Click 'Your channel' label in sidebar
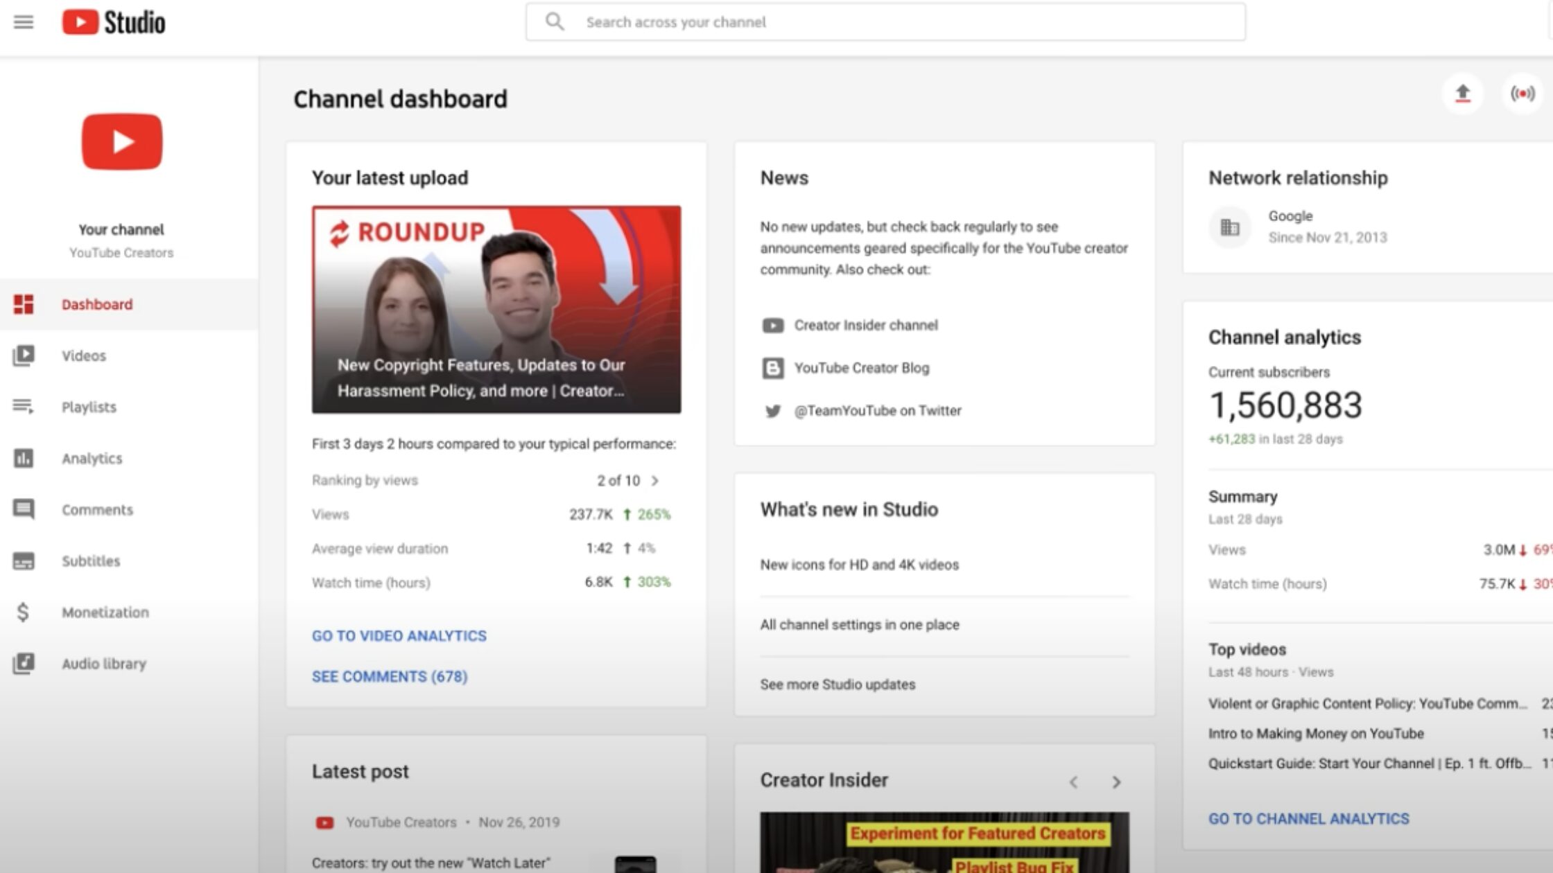This screenshot has height=873, width=1553. (121, 229)
